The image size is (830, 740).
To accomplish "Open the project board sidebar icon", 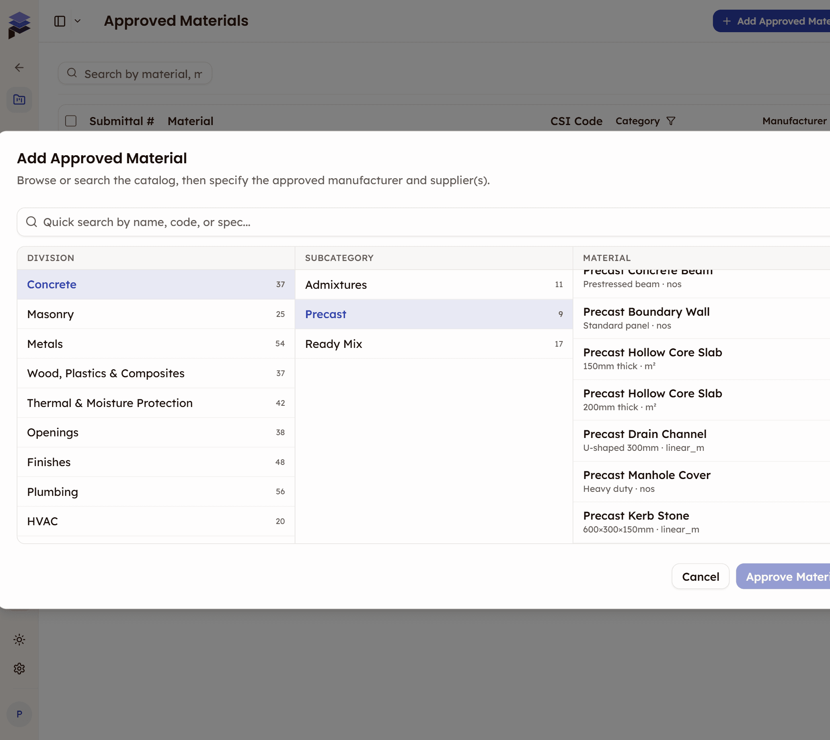I will pyautogui.click(x=19, y=100).
